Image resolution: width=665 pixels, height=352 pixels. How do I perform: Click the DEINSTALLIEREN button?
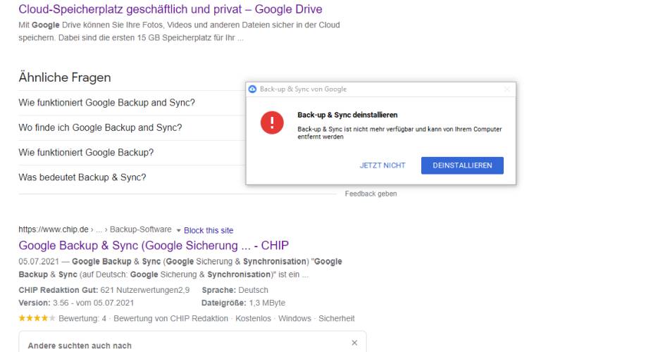pos(462,165)
